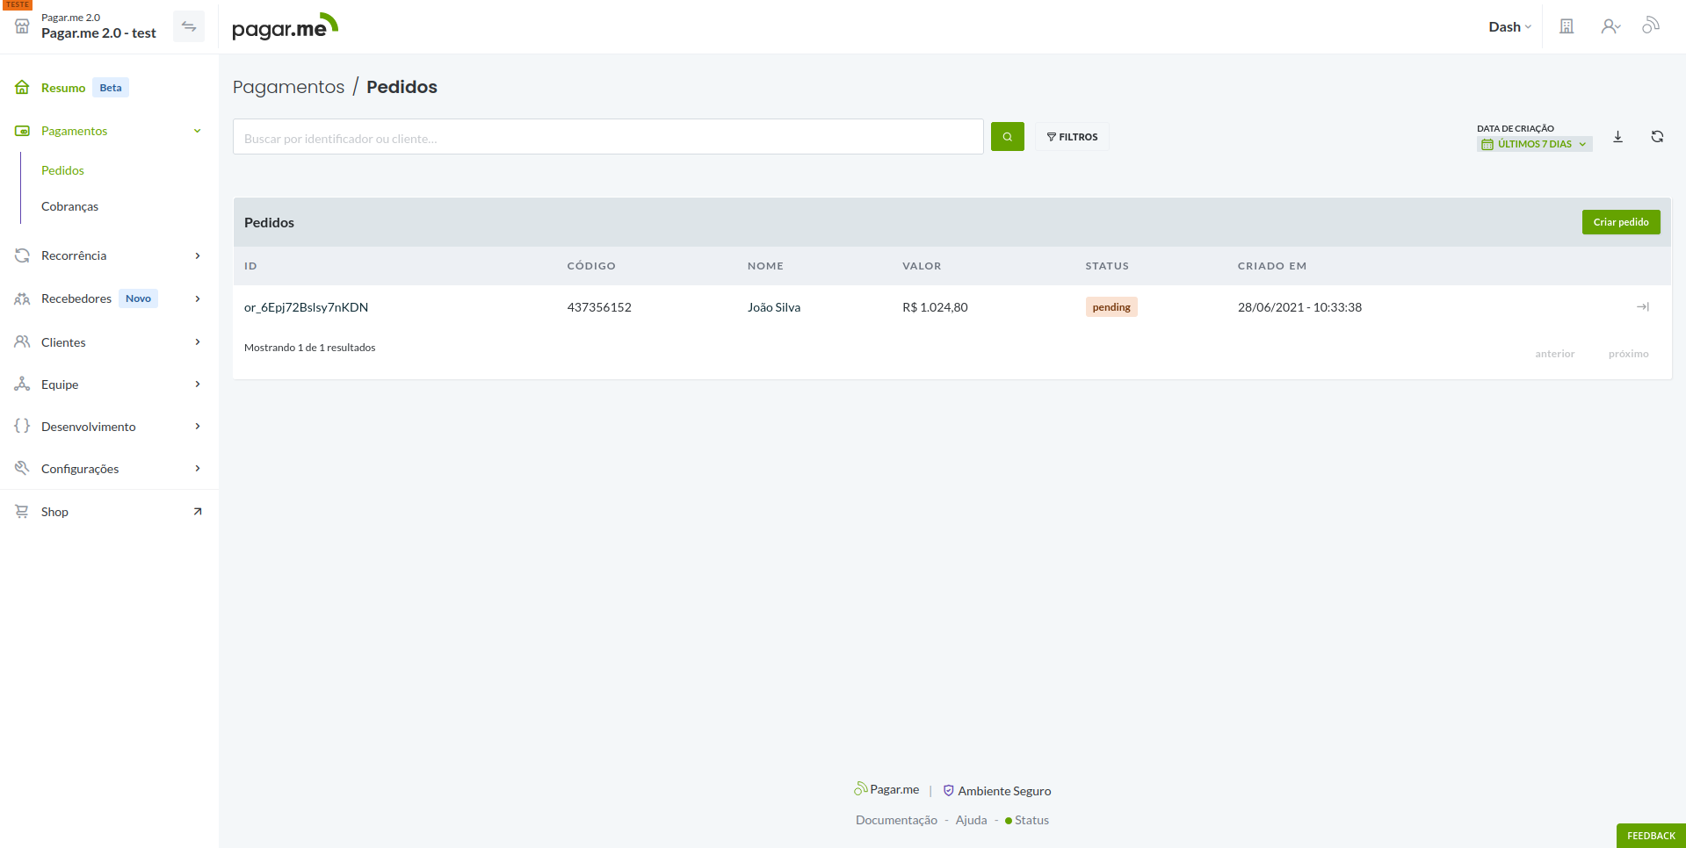
Task: Click the Shop cart icon
Action: pyautogui.click(x=22, y=512)
